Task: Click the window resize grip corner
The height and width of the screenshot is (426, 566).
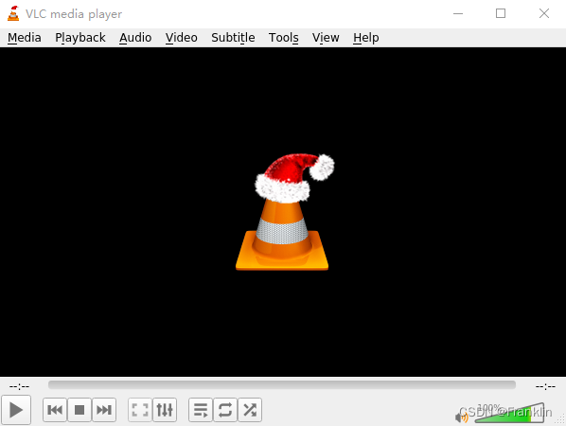Action: pos(561,418)
